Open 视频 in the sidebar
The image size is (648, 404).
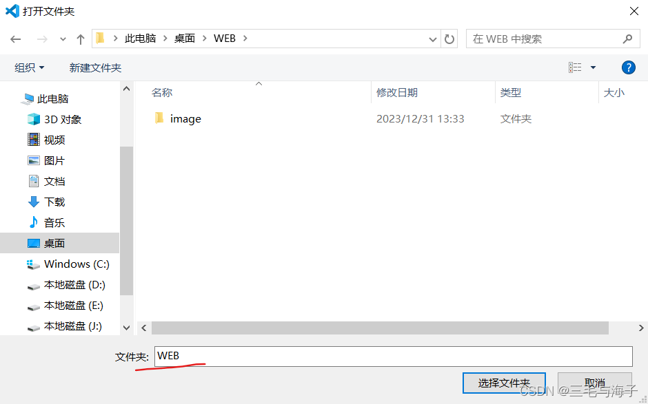click(x=54, y=140)
